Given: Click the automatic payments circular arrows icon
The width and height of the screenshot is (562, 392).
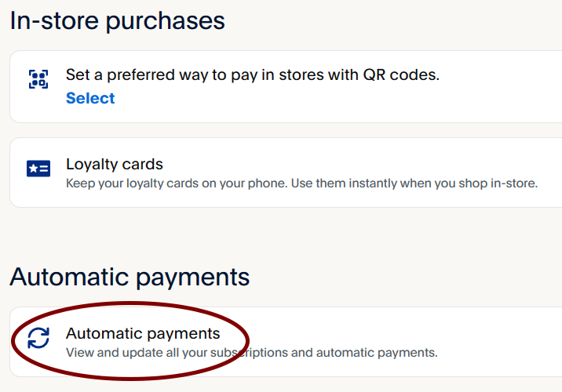Looking at the screenshot, I should pos(38,338).
